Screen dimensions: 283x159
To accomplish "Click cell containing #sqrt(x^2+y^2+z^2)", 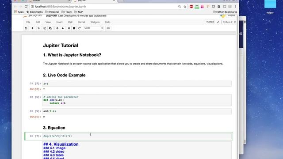I will tap(137, 136).
